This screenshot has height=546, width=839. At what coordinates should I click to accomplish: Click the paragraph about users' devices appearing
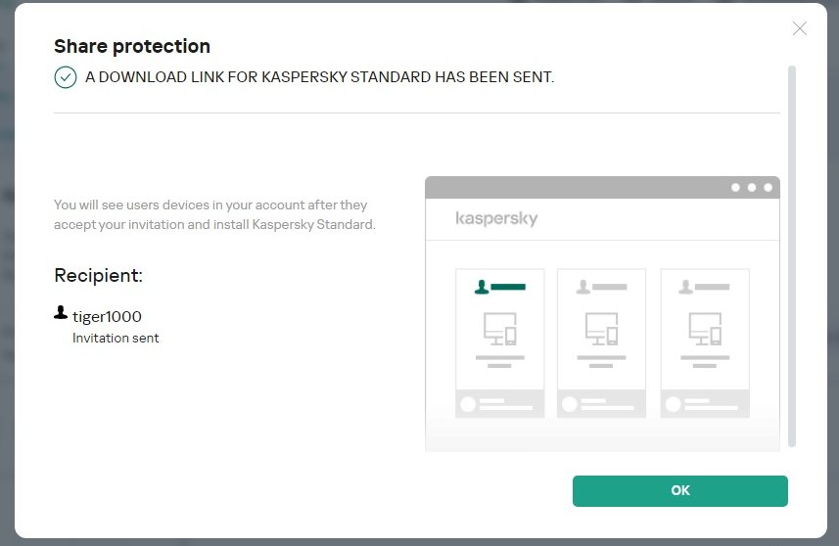214,214
